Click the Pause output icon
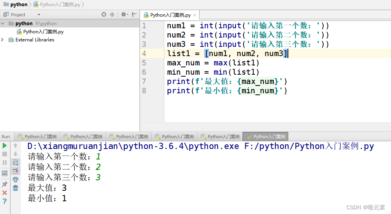The height and width of the screenshot is (214, 391). (5, 163)
